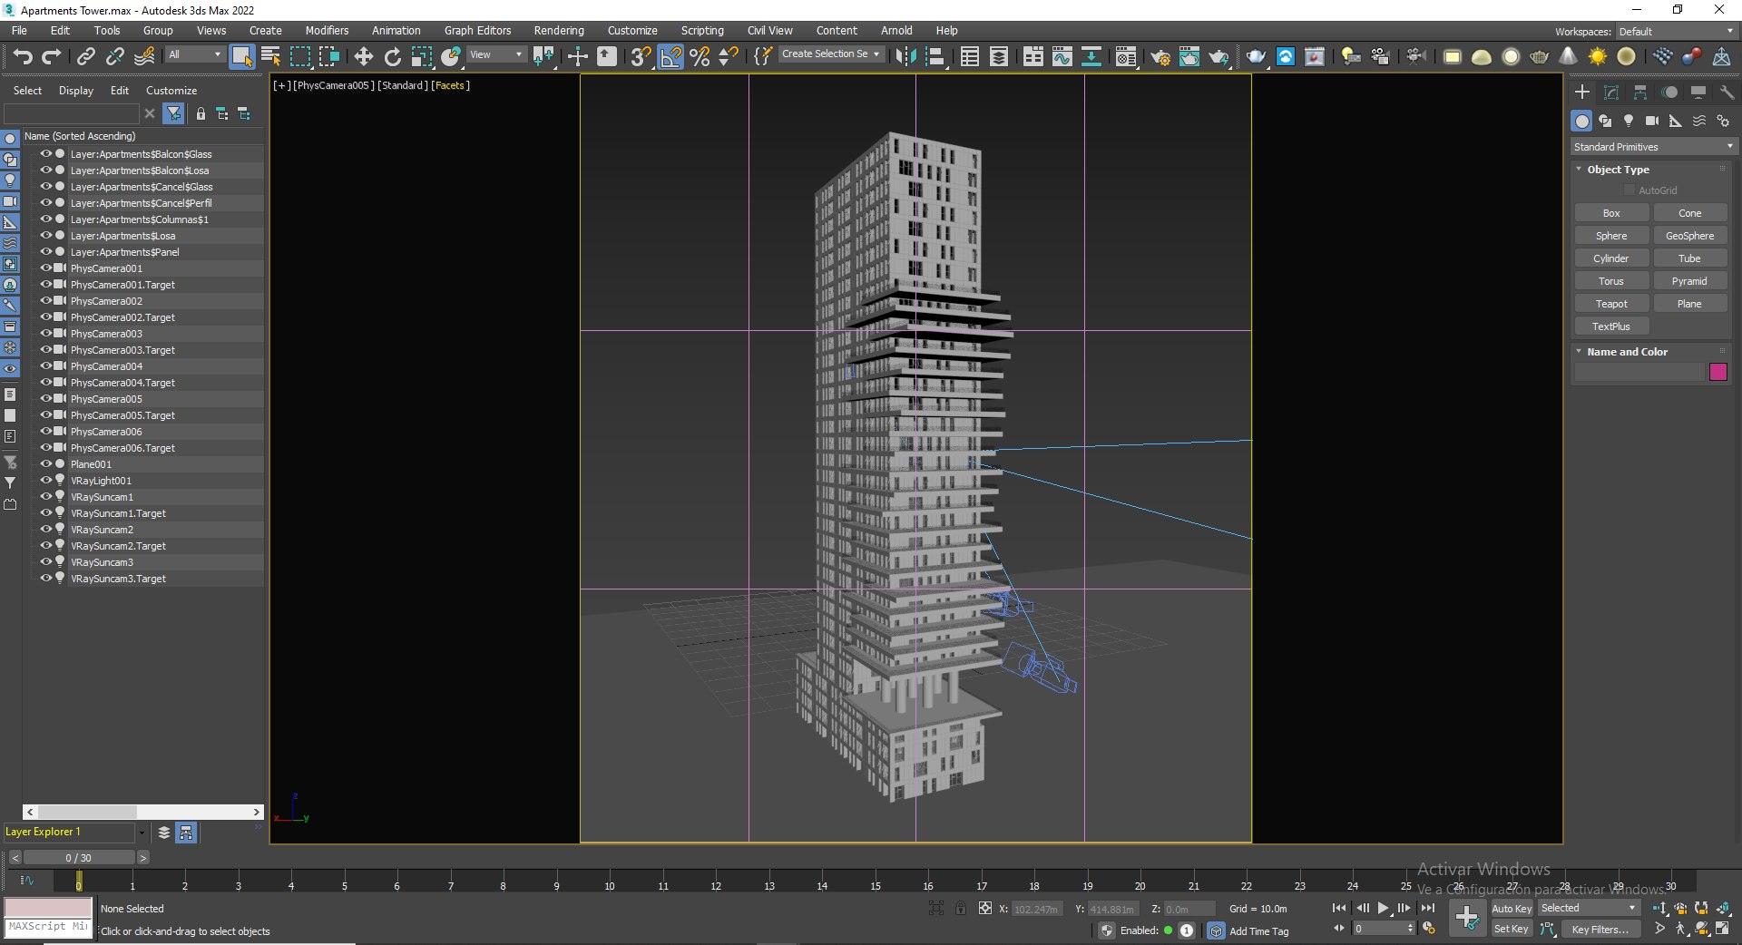Open the Create Selection Set dropdown
This screenshot has width=1742, height=945.
coord(831,54)
